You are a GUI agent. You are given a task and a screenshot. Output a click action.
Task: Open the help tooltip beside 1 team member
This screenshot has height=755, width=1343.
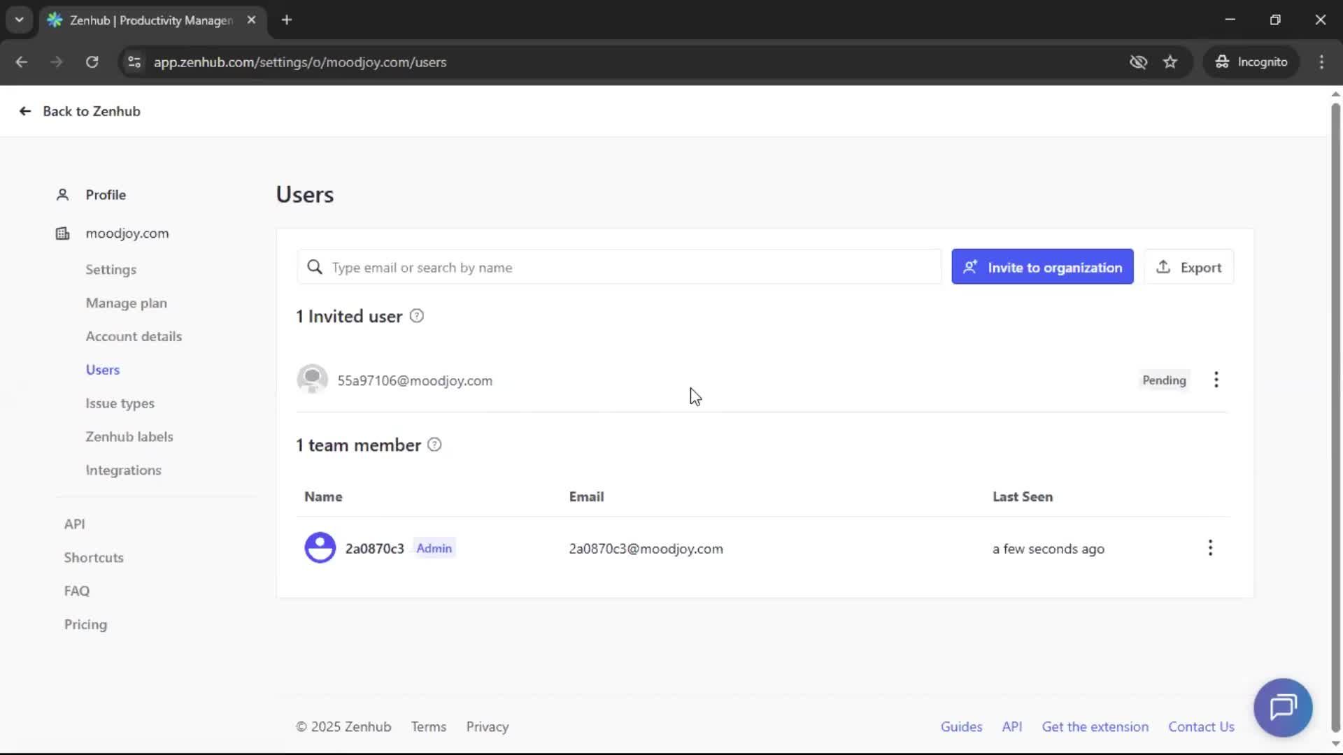tap(434, 445)
